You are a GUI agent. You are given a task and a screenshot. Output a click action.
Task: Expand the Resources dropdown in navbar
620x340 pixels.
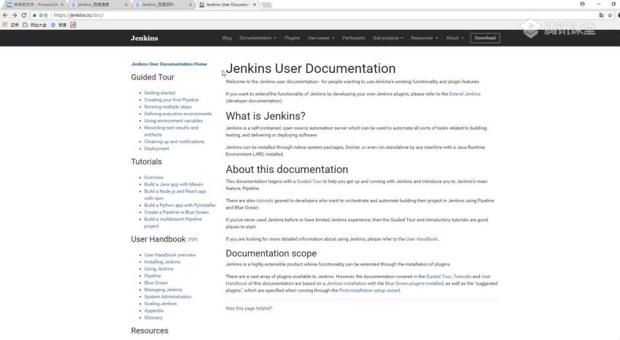pyautogui.click(x=425, y=38)
